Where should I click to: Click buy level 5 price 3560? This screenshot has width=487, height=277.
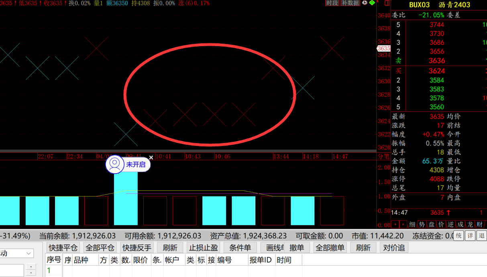tap(437, 107)
